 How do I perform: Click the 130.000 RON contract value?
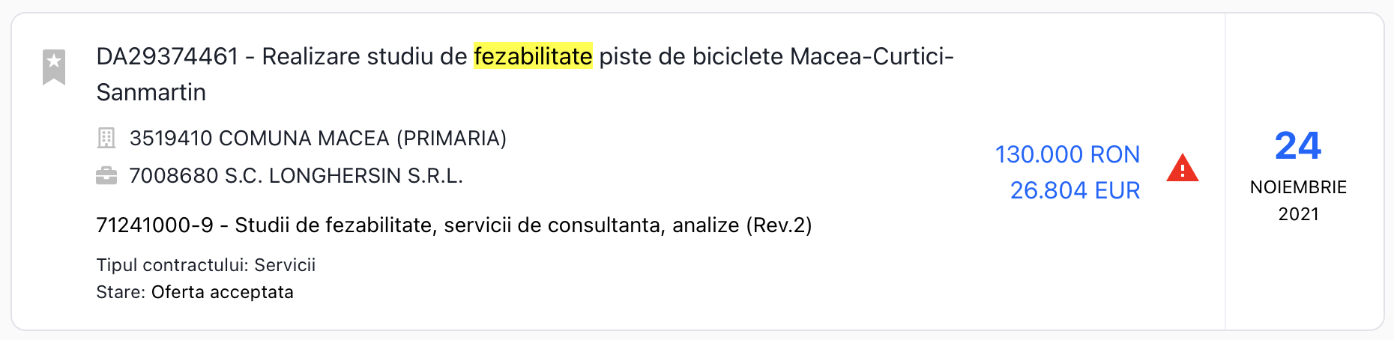(1066, 155)
